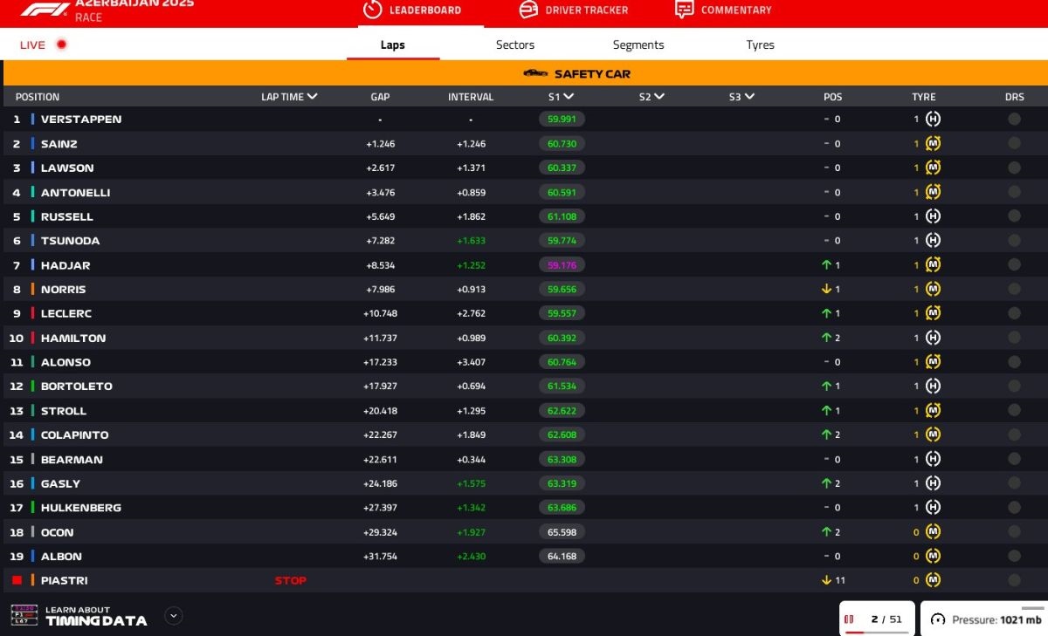1048x636 pixels.
Task: Switch to the Tyres tab
Action: pos(760,44)
